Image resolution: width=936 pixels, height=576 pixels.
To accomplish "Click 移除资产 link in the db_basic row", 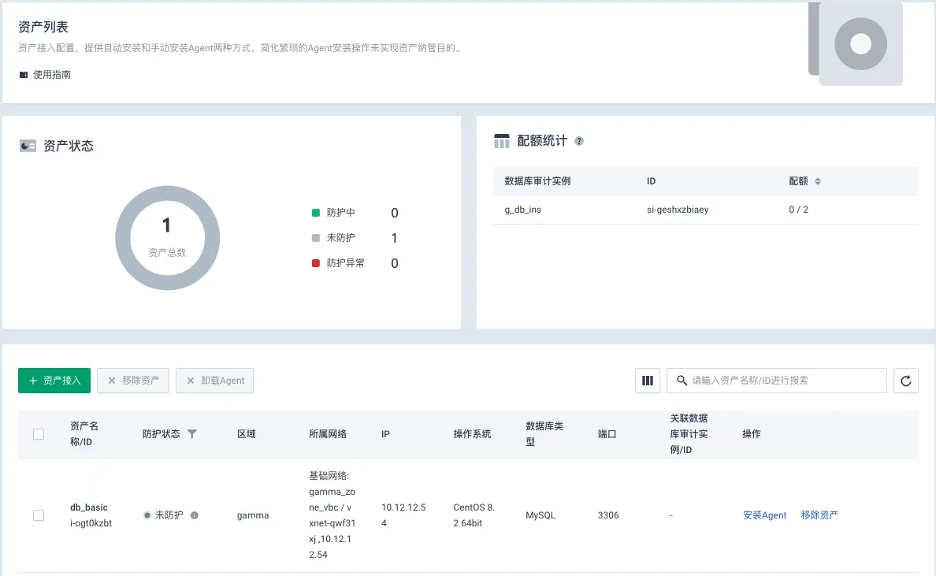I will (819, 515).
